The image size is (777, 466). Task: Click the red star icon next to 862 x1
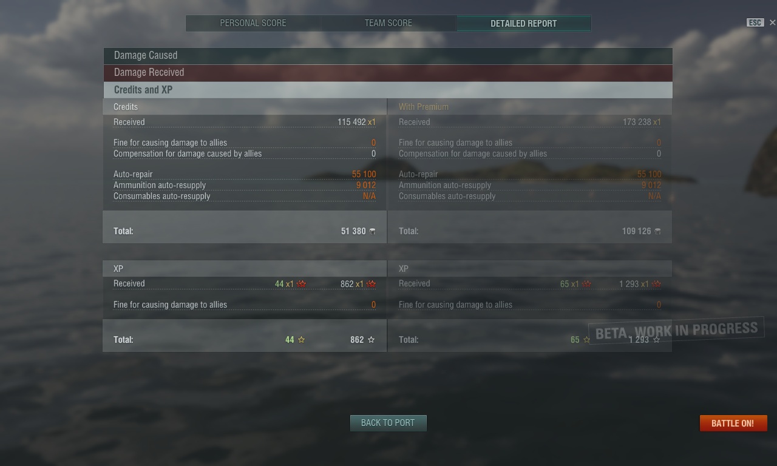372,284
